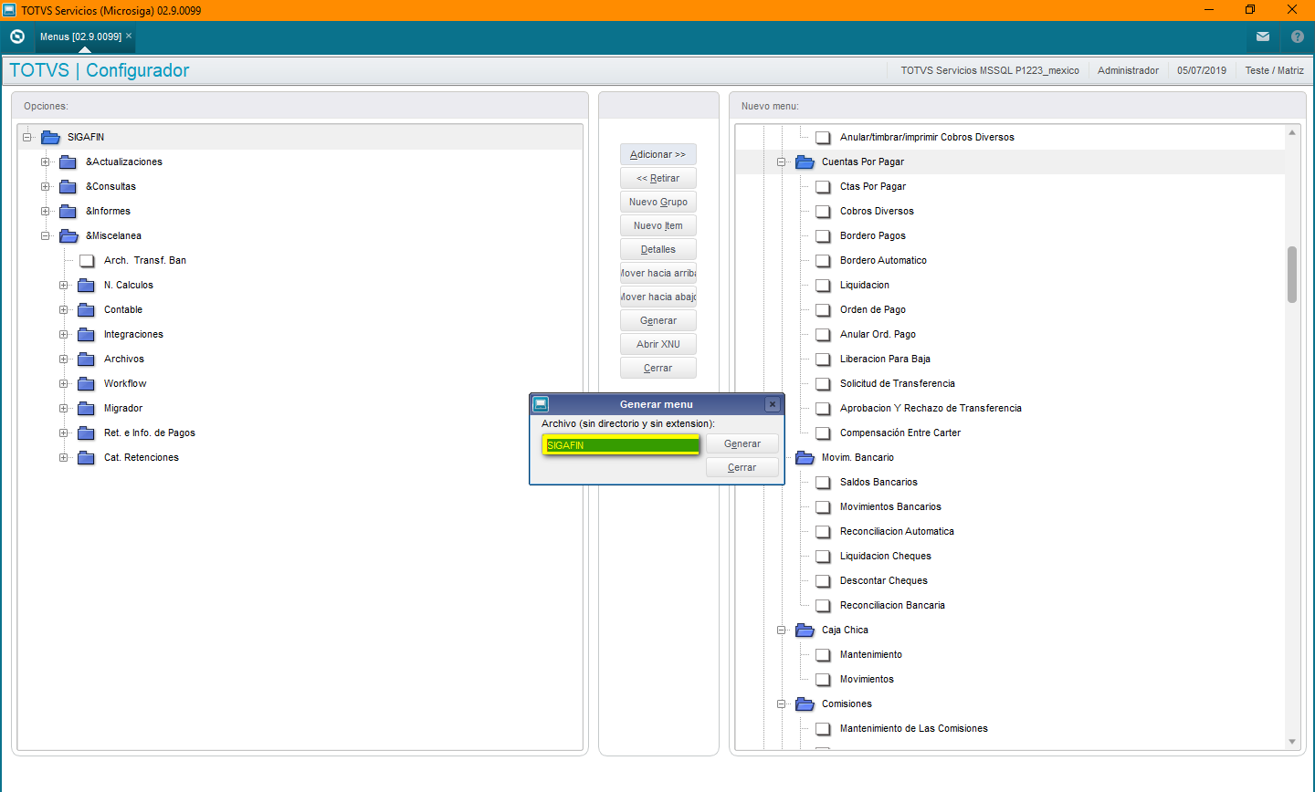Check the Descontar Cheques item box
This screenshot has width=1315, height=792.
click(823, 580)
